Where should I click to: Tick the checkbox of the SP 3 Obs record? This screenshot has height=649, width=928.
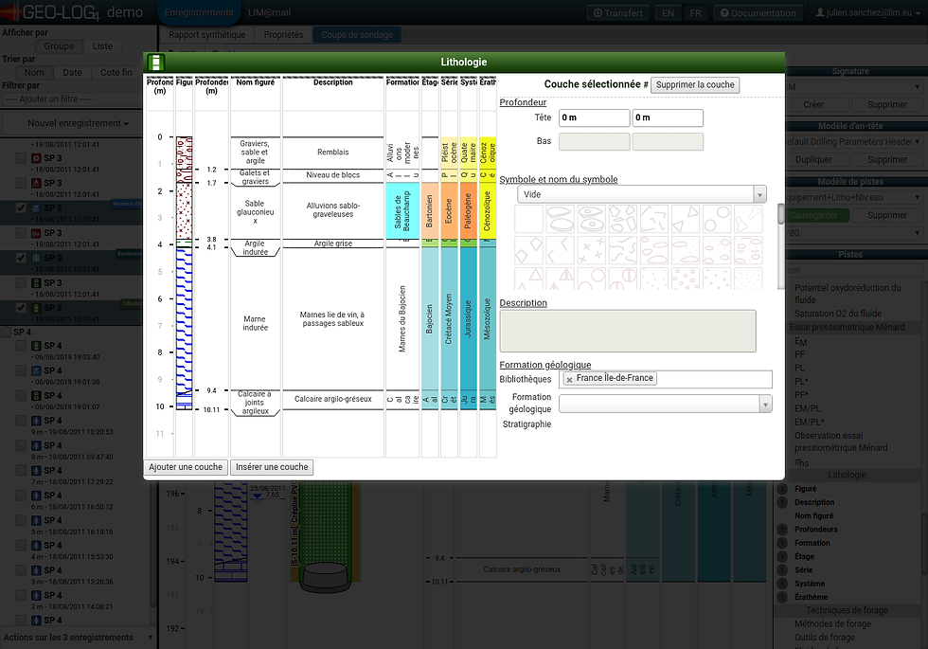coord(21,233)
